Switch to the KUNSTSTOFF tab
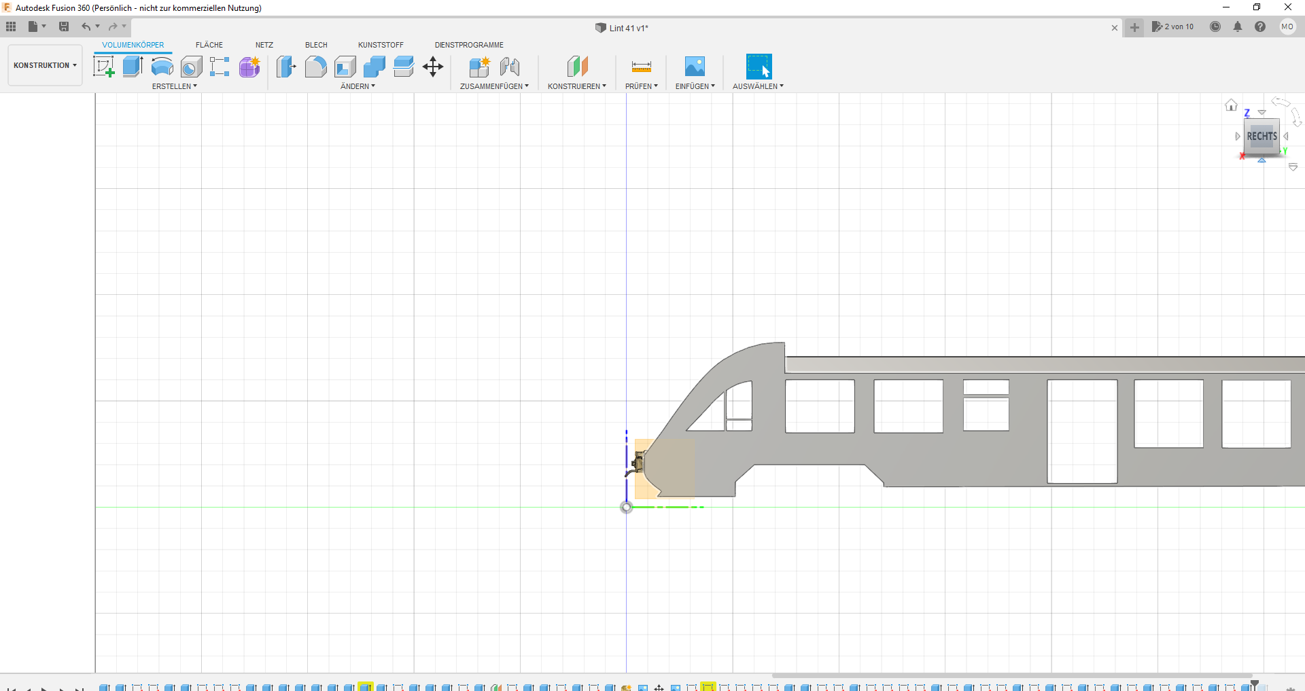Screen dimensions: 1305x691 click(381, 45)
